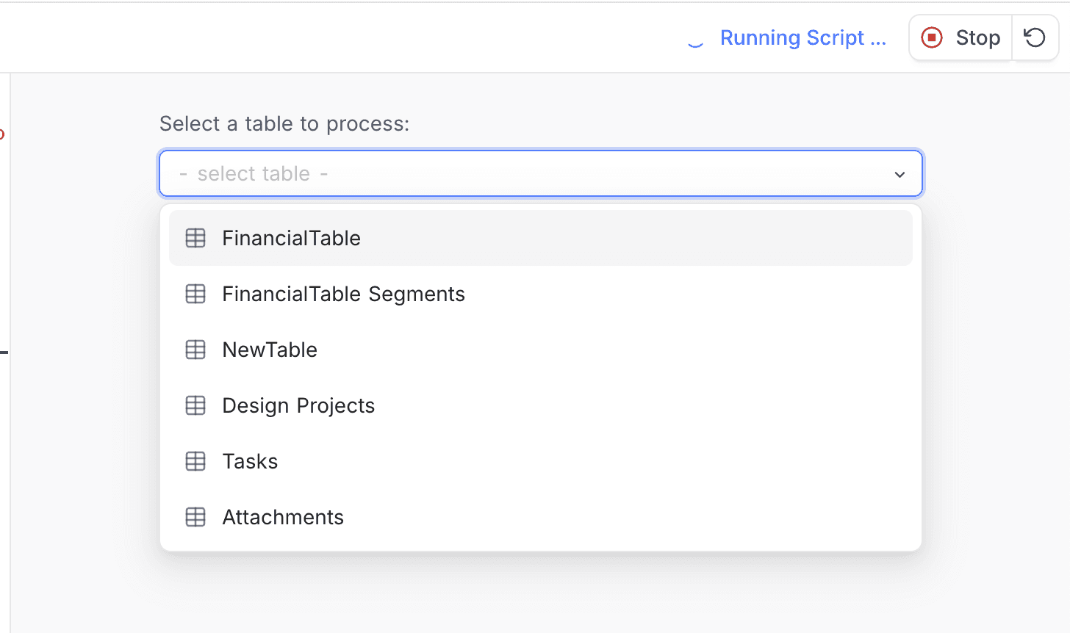The width and height of the screenshot is (1070, 633).
Task: Click the table icon beside Tasks
Action: point(195,461)
